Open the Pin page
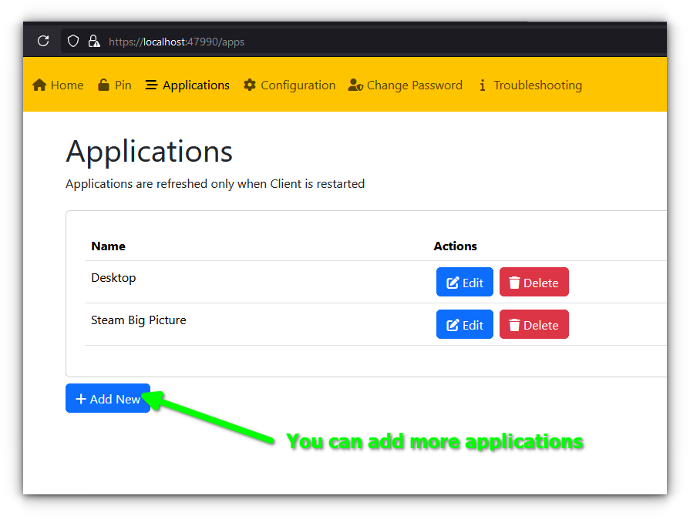This screenshot has height=519, width=690. [115, 85]
